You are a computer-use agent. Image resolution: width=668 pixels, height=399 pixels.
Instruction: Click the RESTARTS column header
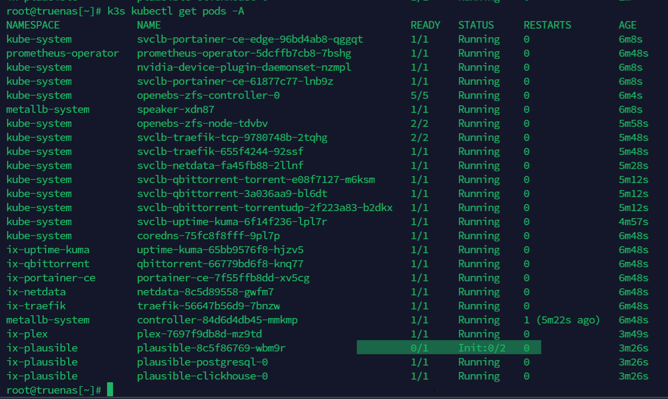click(547, 25)
